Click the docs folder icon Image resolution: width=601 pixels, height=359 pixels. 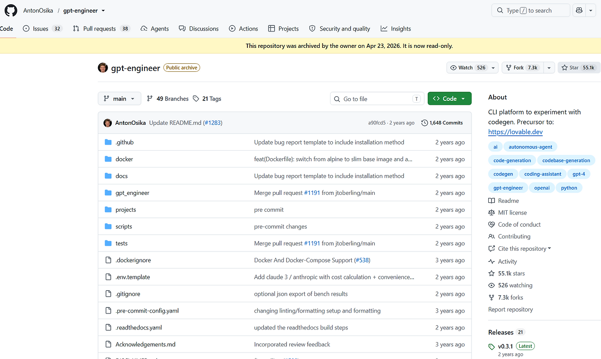[x=108, y=176]
